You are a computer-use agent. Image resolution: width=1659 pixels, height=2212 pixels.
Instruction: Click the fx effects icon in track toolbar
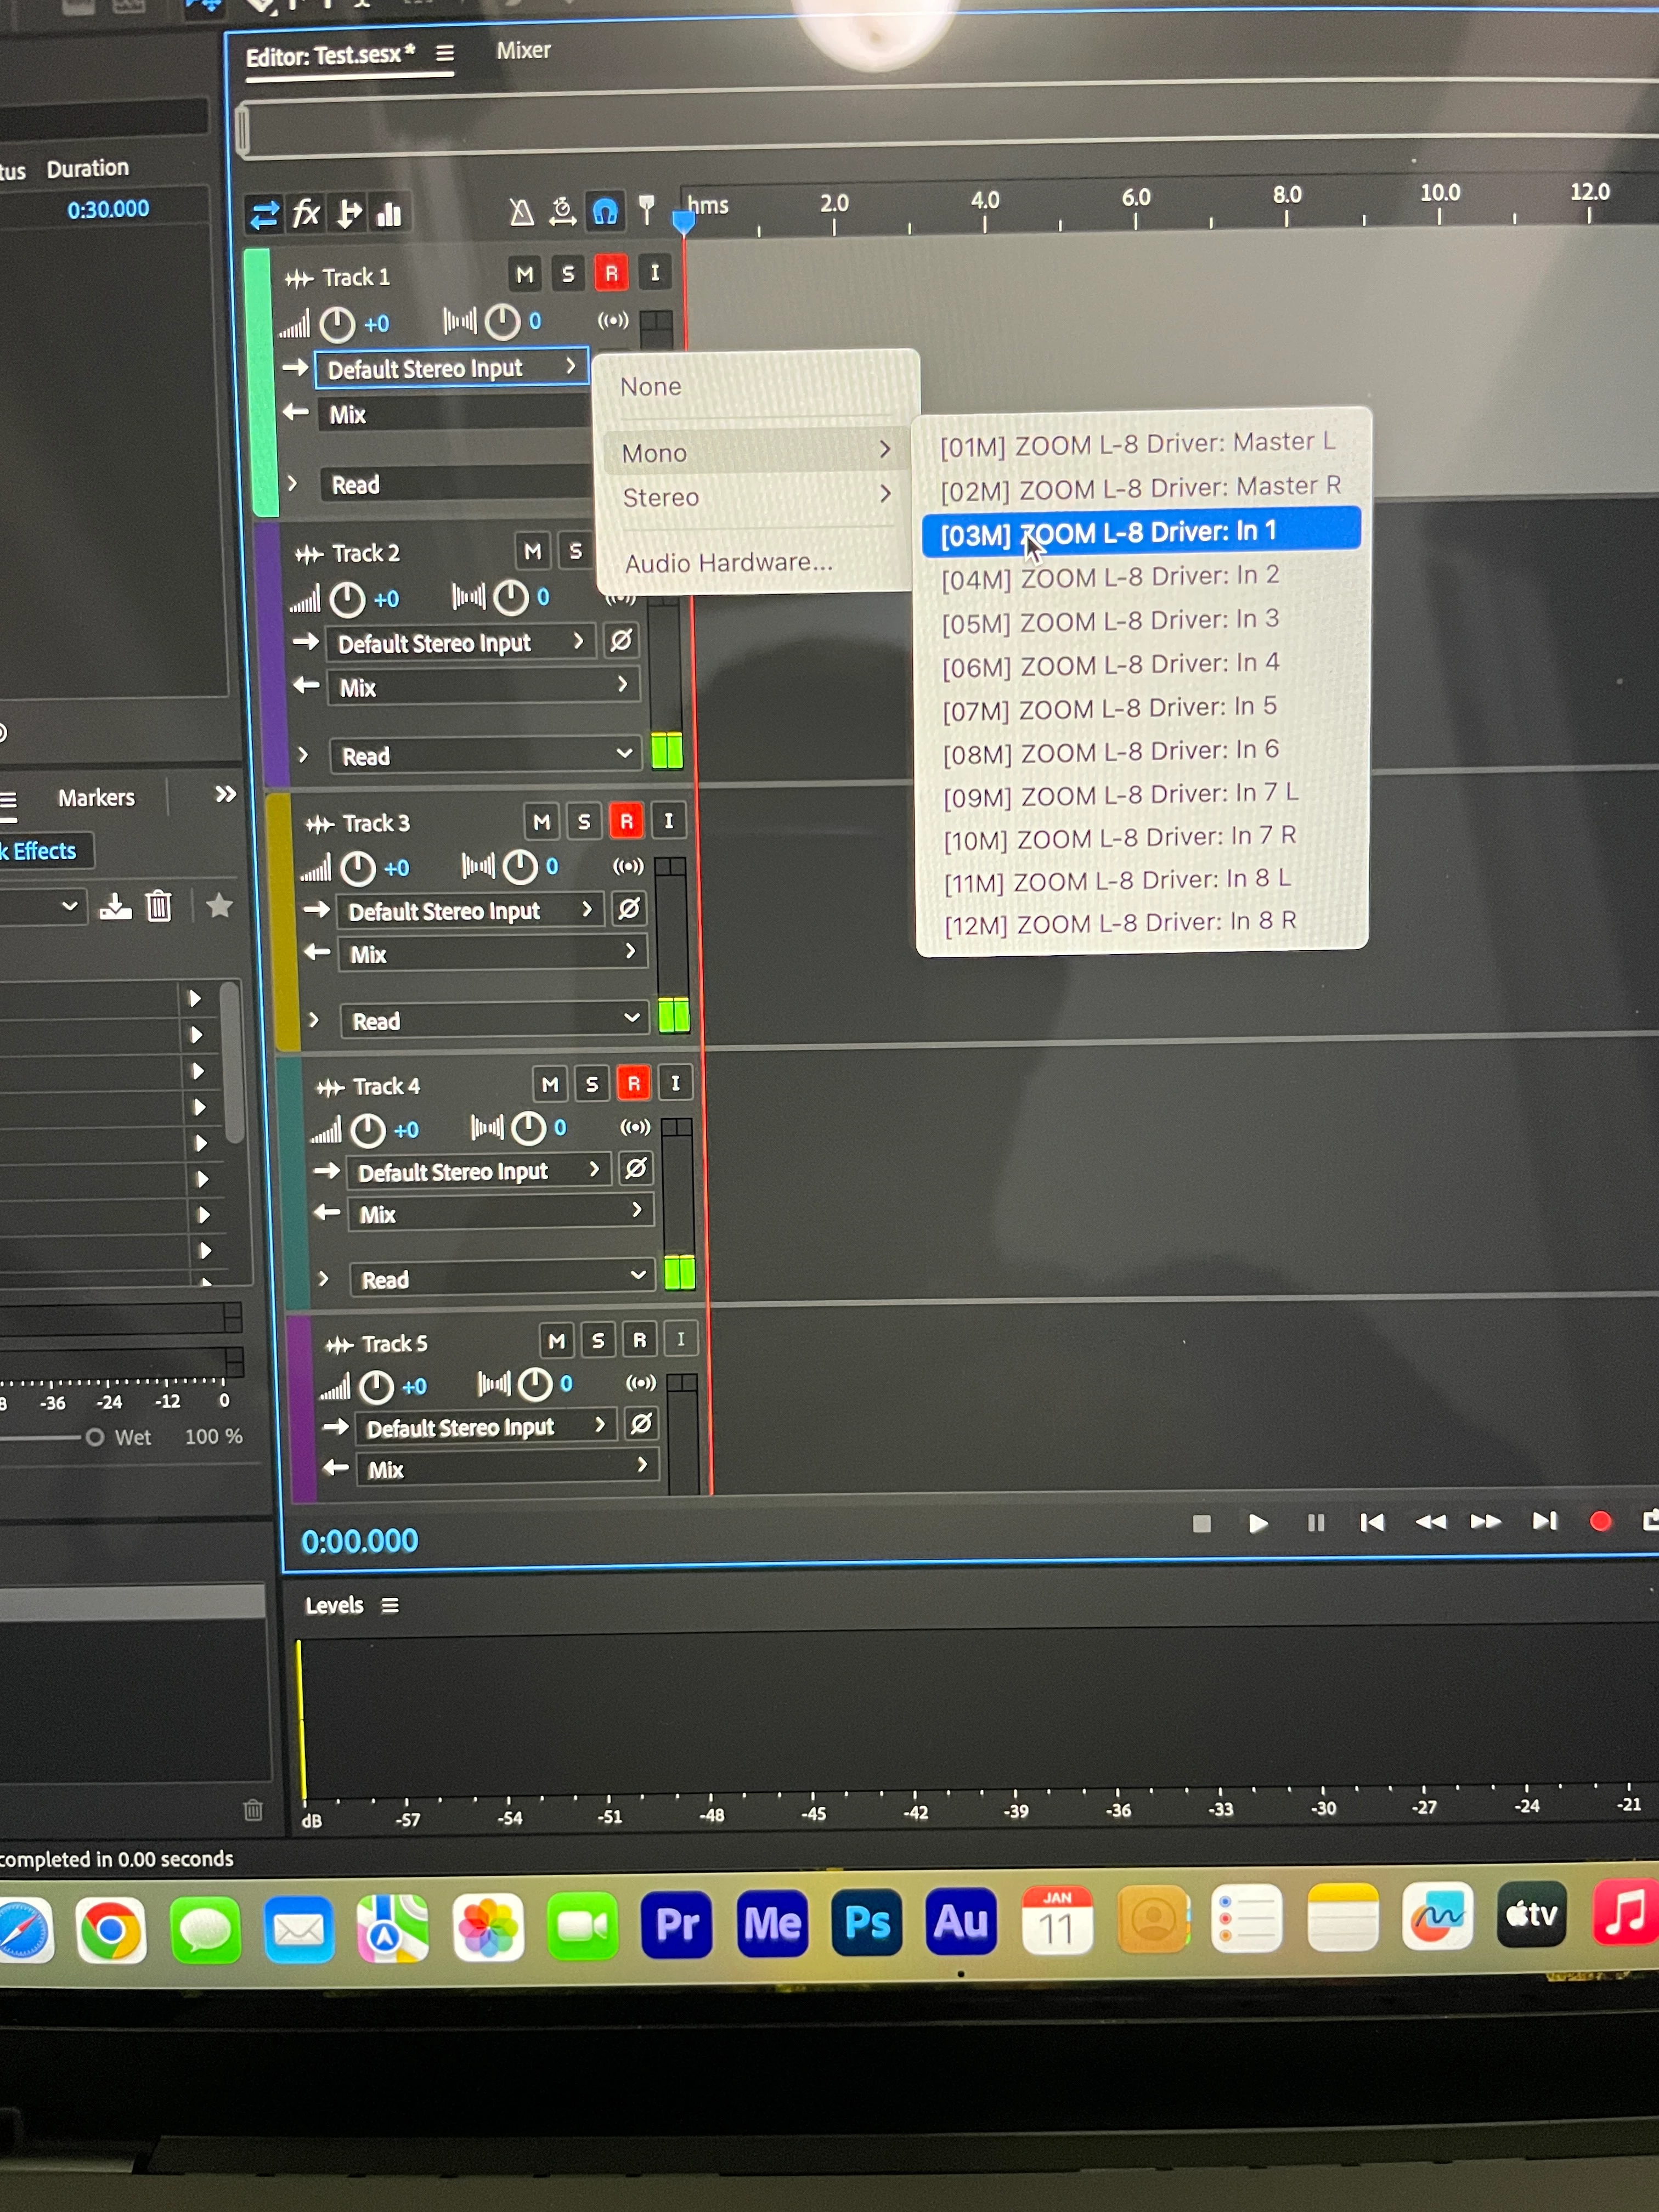pos(306,214)
